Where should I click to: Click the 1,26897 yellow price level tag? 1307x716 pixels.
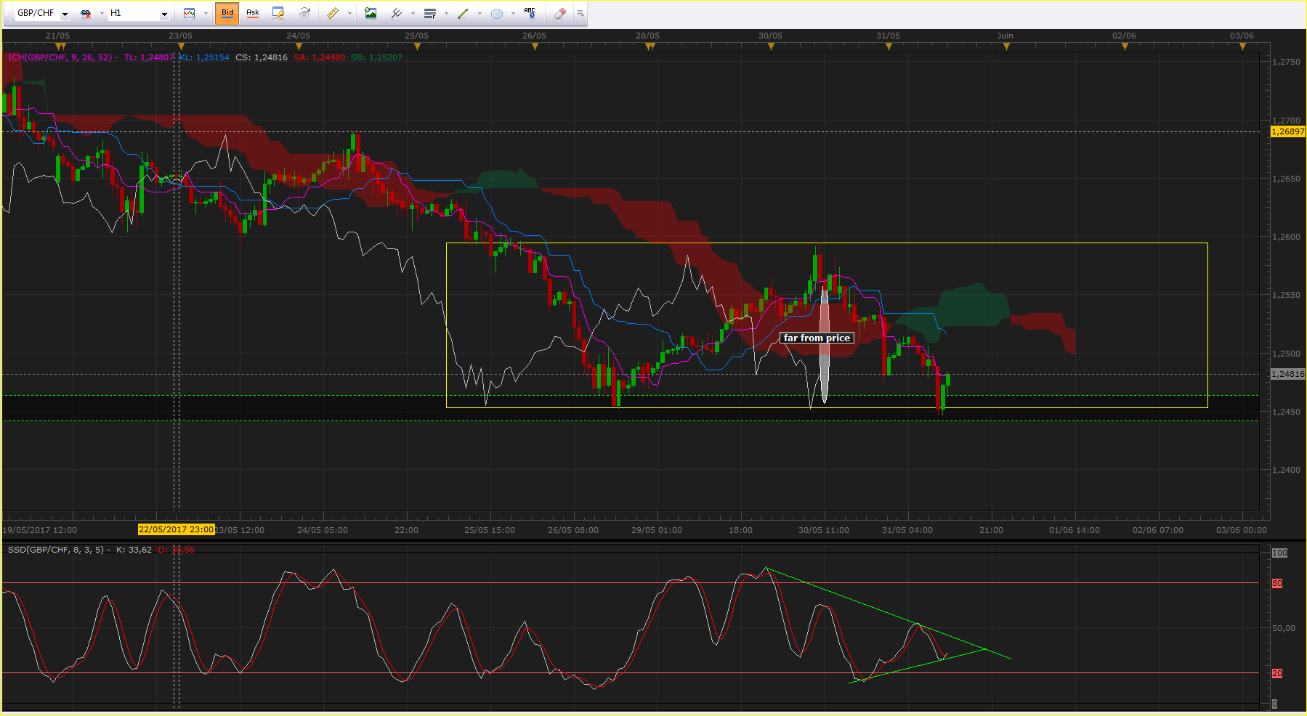[1287, 131]
